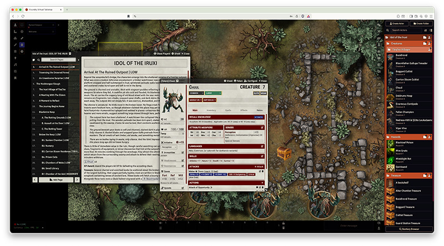Switch to the Inventory tab on Chuul sheet

click(x=212, y=110)
